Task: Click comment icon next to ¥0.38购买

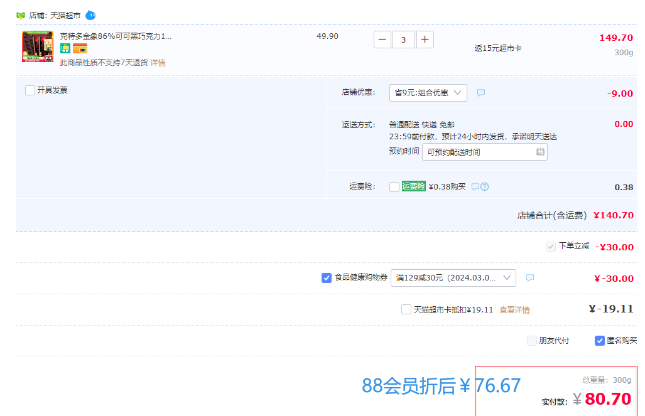Action: coord(475,187)
